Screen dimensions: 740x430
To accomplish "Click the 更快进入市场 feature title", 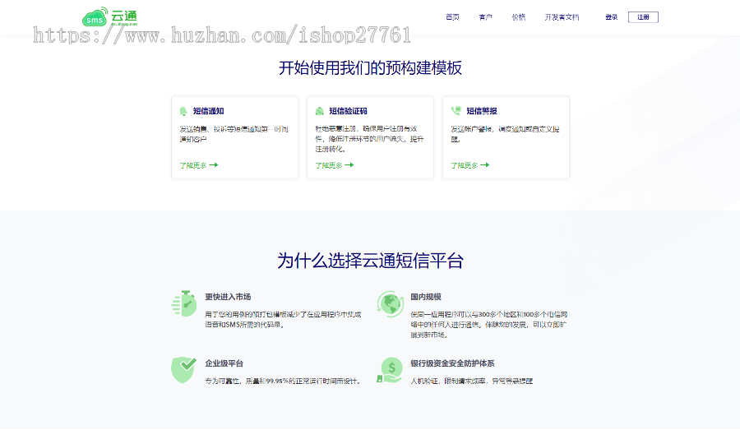I will coord(228,297).
